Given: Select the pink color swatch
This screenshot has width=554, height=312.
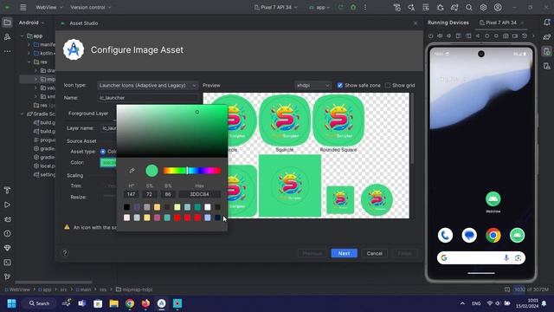Looking at the screenshot, I should click(157, 218).
